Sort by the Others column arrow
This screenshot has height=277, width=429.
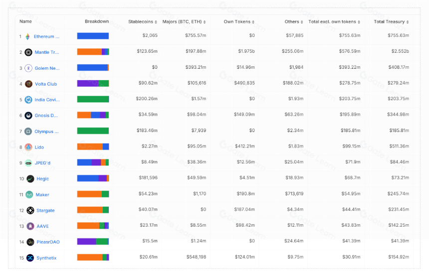click(302, 22)
